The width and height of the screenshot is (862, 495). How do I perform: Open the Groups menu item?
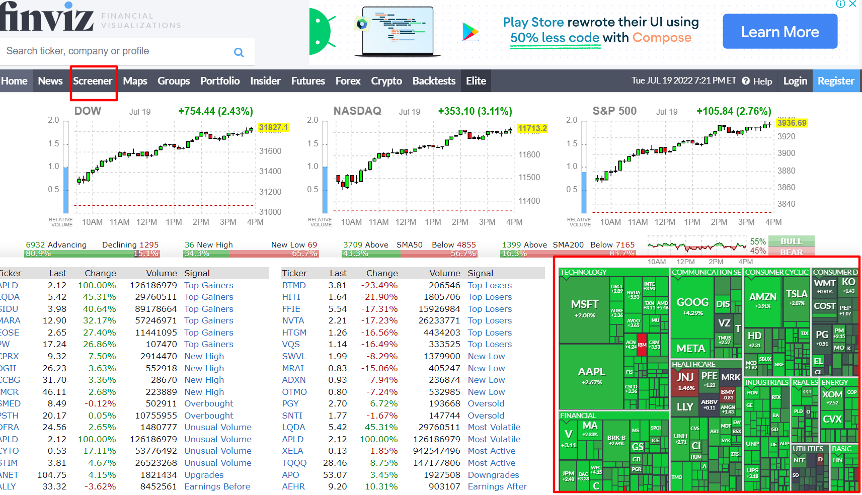(x=174, y=81)
